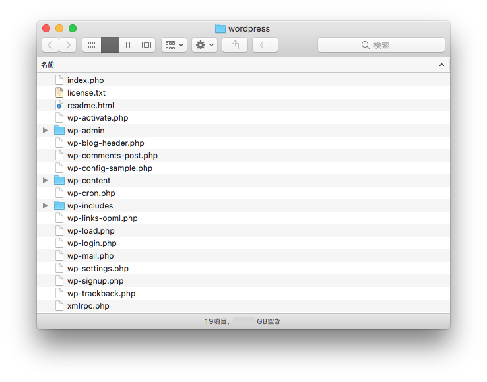Click the wp-blog-header.php file icon

(x=59, y=143)
